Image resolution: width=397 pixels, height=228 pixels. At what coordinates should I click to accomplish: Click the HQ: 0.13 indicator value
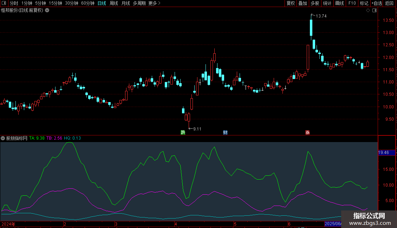(x=72, y=138)
